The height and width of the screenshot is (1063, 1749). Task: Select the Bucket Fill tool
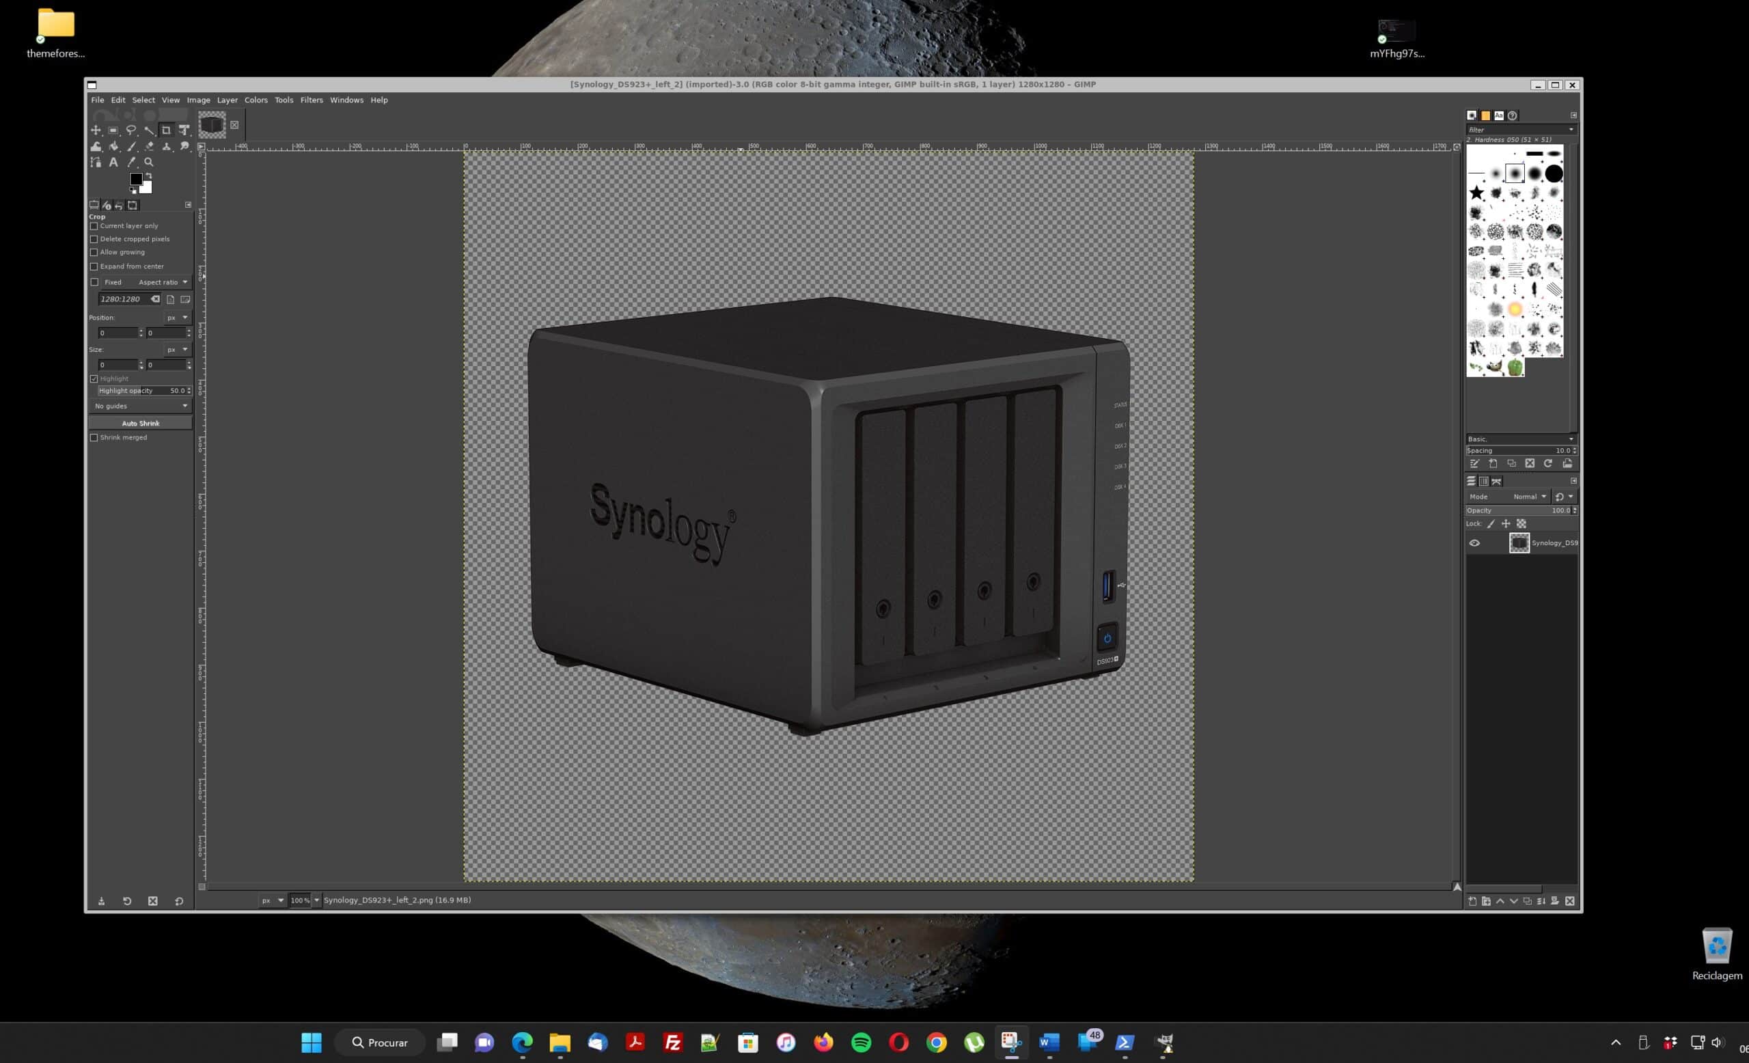click(113, 146)
